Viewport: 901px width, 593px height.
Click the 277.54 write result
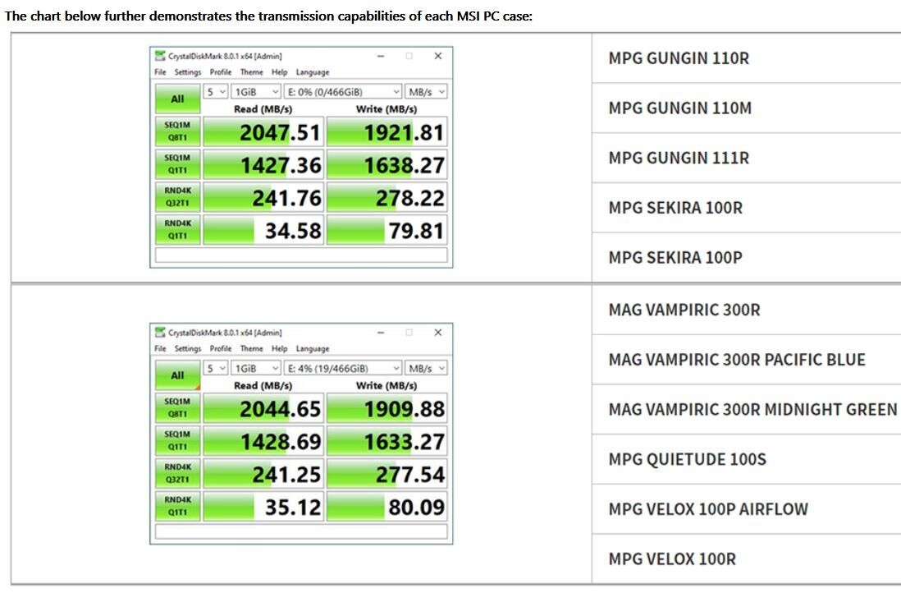point(386,475)
